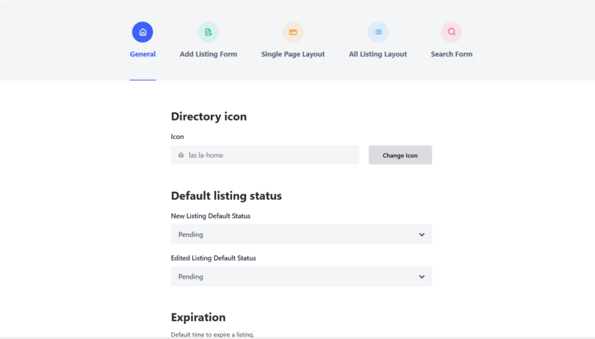Screen dimensions: 595x339
Task: Switch to the Search Form tab
Action: (451, 53)
